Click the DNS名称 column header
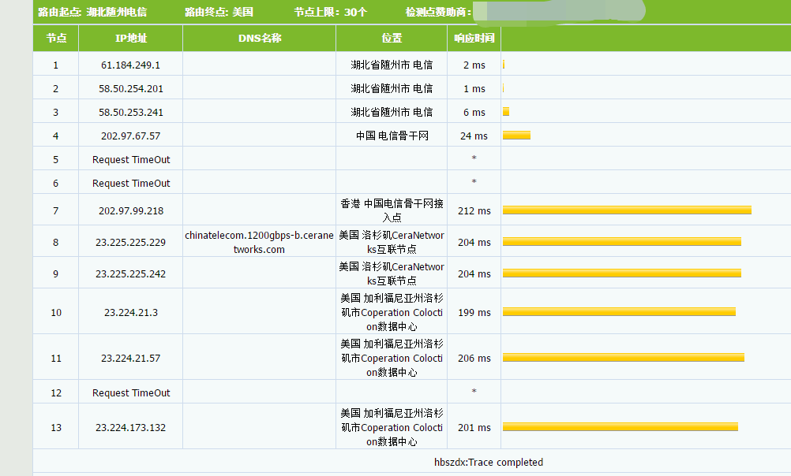The width and height of the screenshot is (791, 476). 259,38
